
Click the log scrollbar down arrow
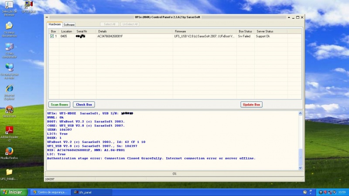pos(300,168)
